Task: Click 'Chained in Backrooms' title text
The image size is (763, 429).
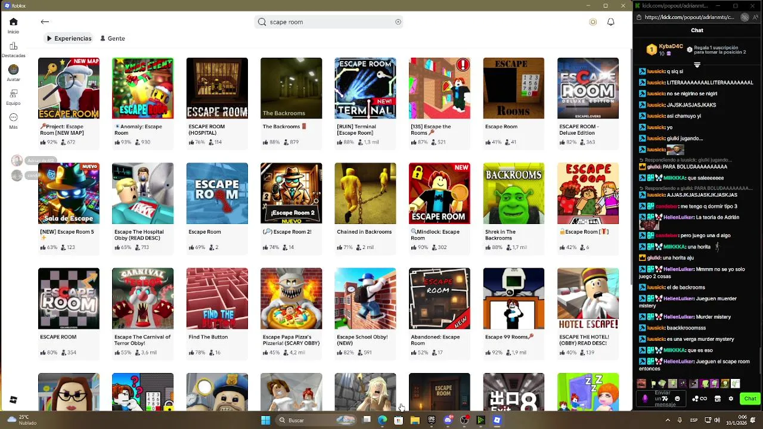Action: tap(364, 232)
